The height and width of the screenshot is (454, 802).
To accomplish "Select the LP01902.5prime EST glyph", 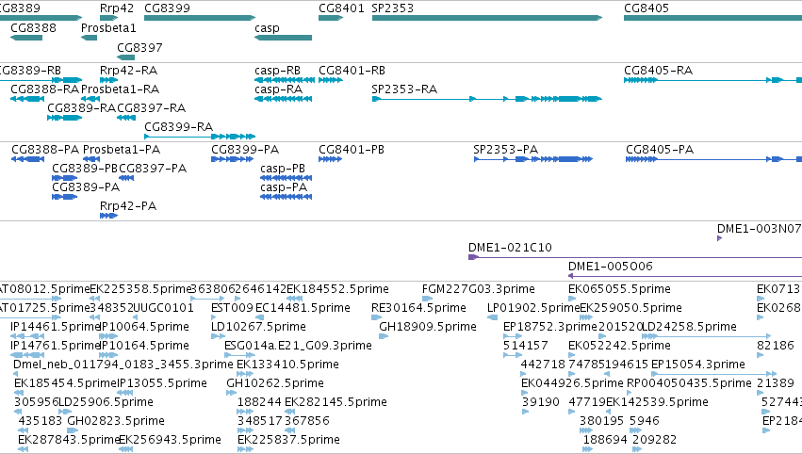I will click(x=493, y=317).
